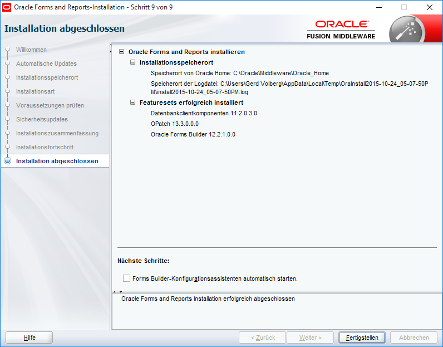Click the message pane splitter arrows
443x347 pixels.
117,291
